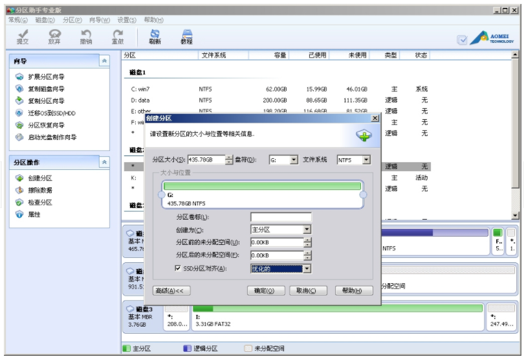Open the 文件系统 NTFS dropdown
Screen dimensions: 524x359
pyautogui.click(x=366, y=160)
